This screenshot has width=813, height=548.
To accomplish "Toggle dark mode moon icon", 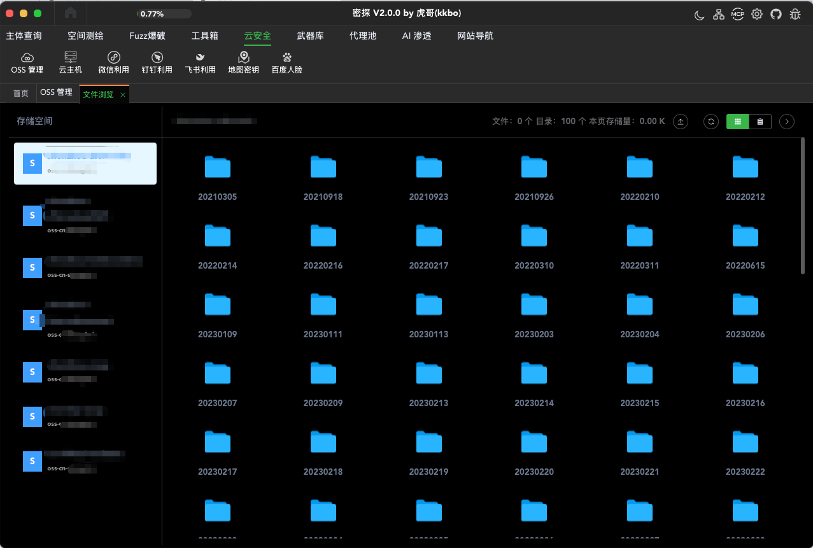I will (x=699, y=14).
